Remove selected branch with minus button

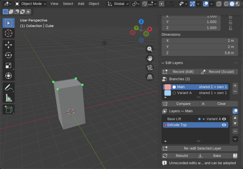coord(235,92)
